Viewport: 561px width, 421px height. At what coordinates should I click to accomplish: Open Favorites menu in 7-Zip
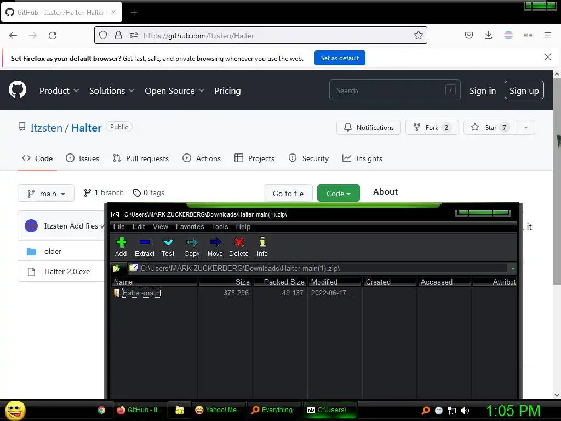click(x=190, y=226)
